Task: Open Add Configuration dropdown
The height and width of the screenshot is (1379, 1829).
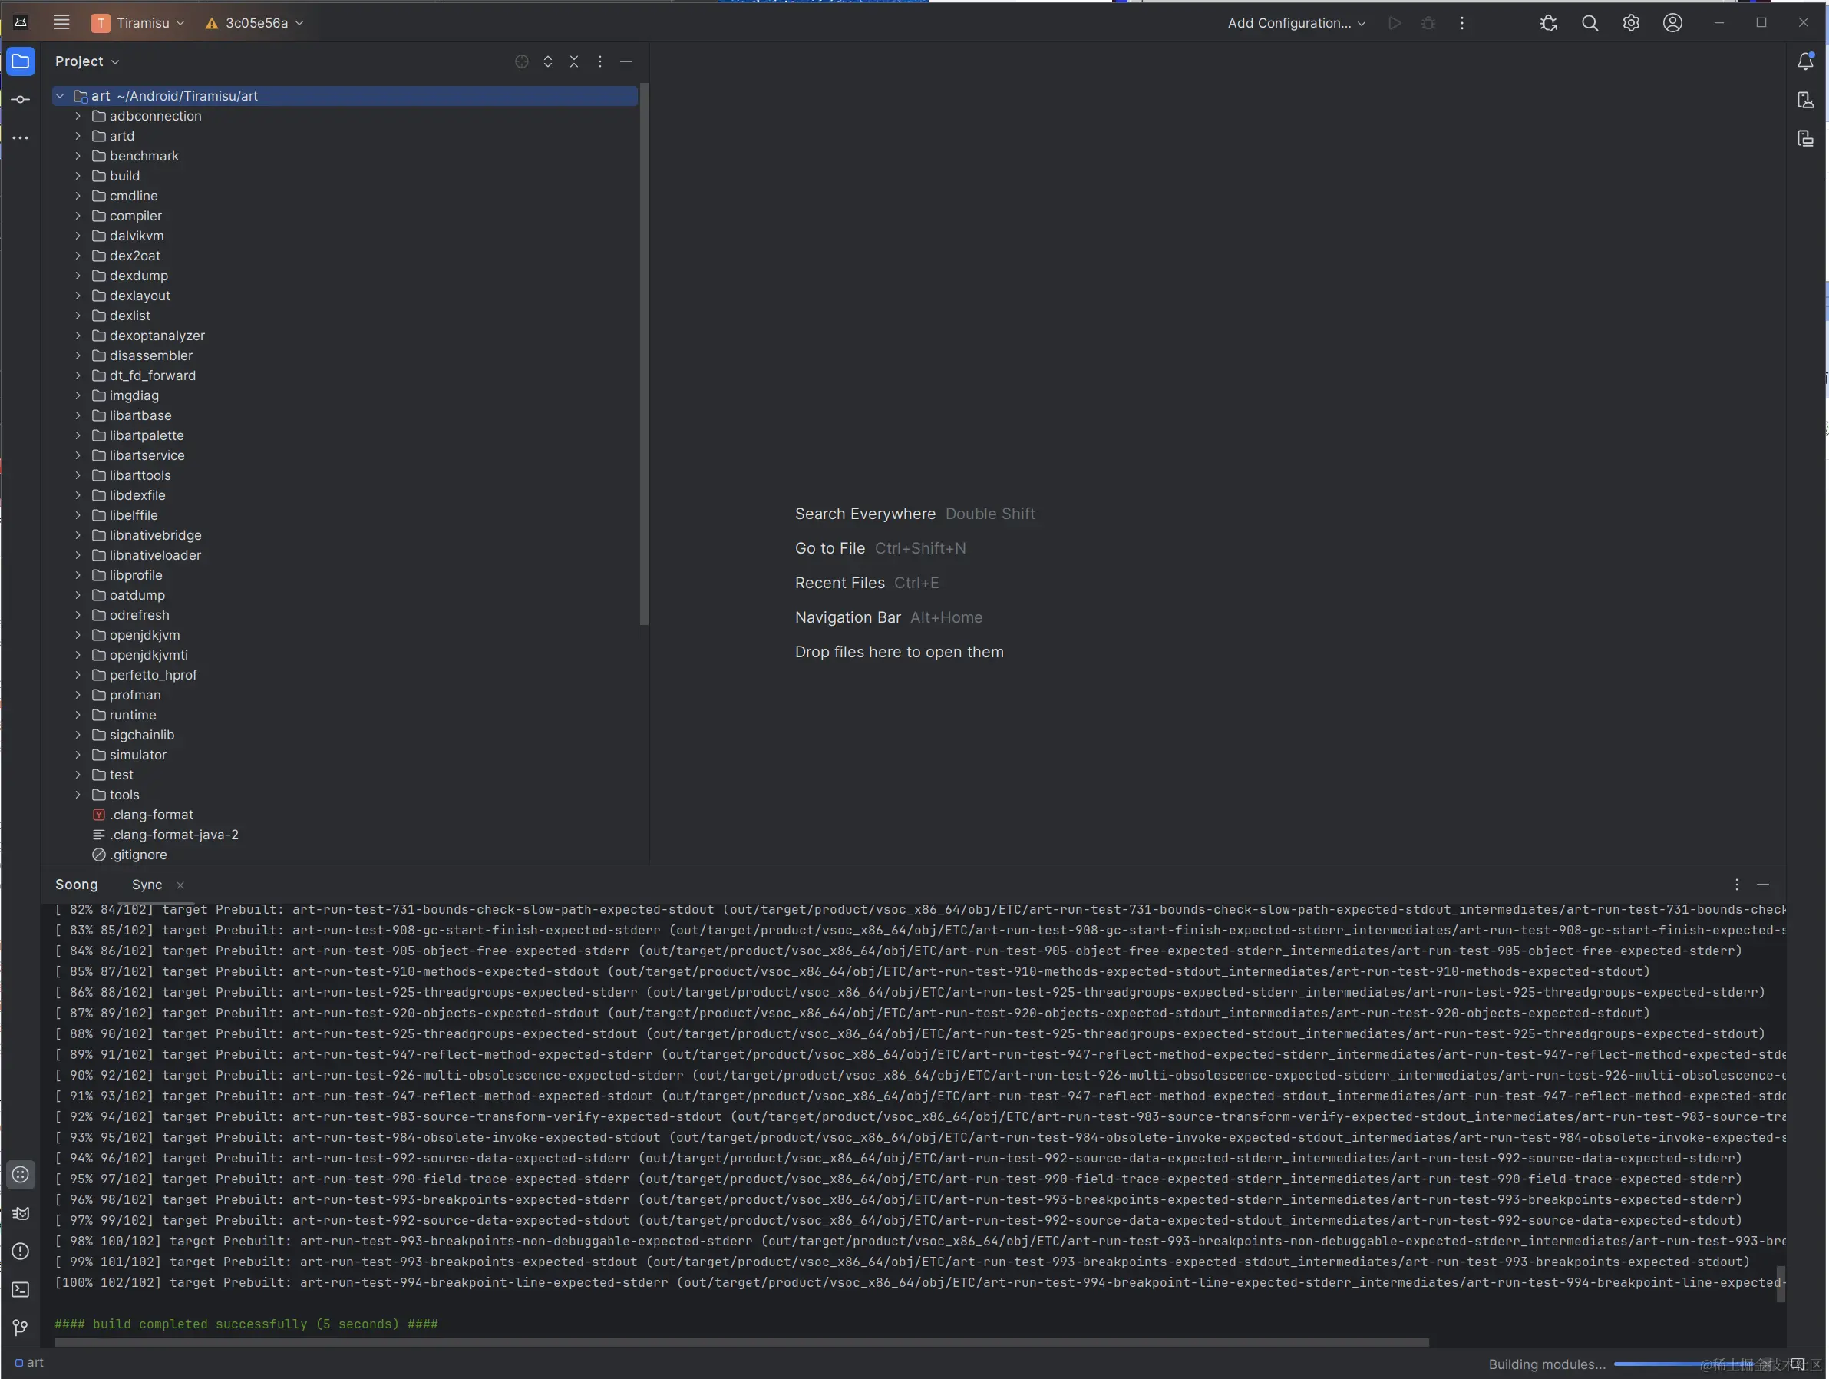Action: pyautogui.click(x=1296, y=23)
